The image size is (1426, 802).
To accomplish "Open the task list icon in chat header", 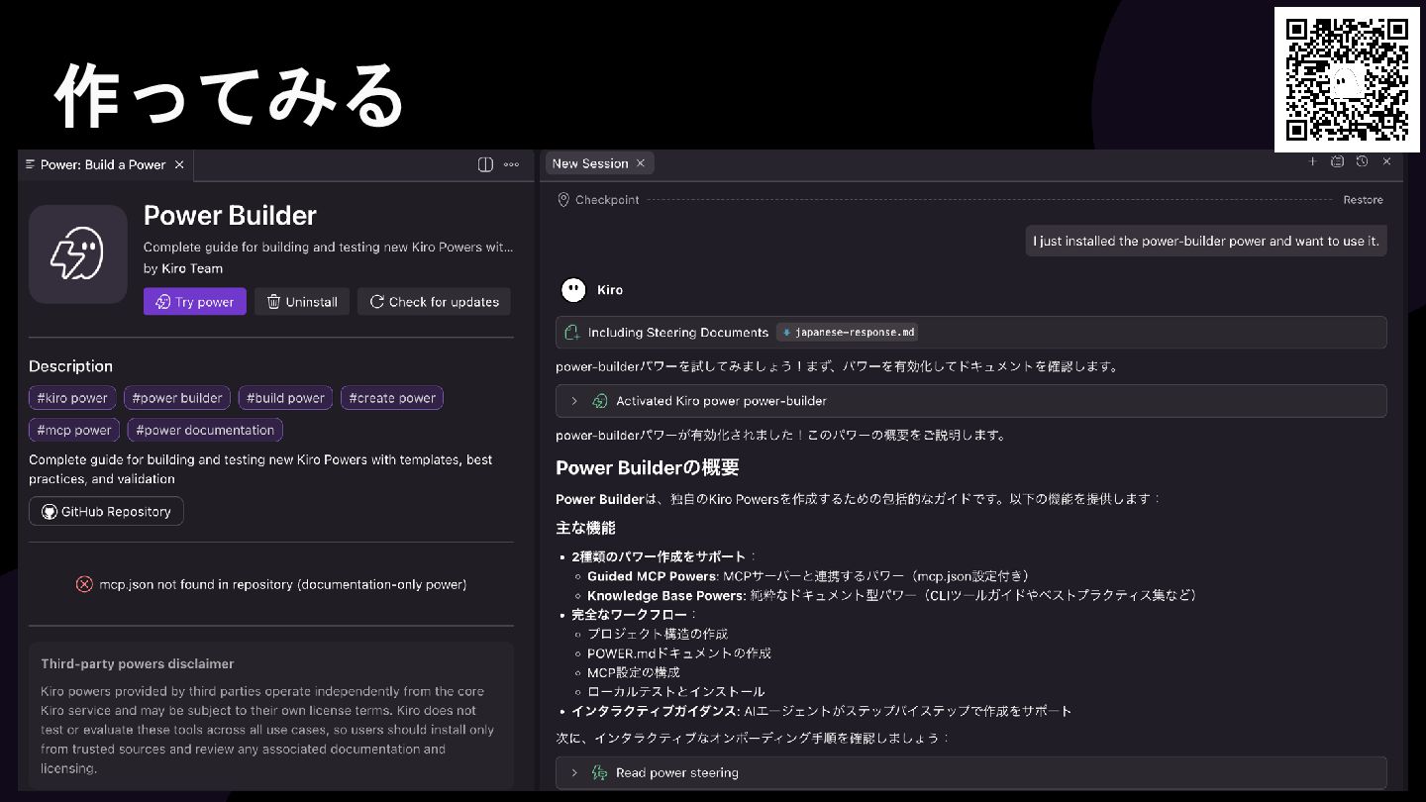I will (1337, 161).
